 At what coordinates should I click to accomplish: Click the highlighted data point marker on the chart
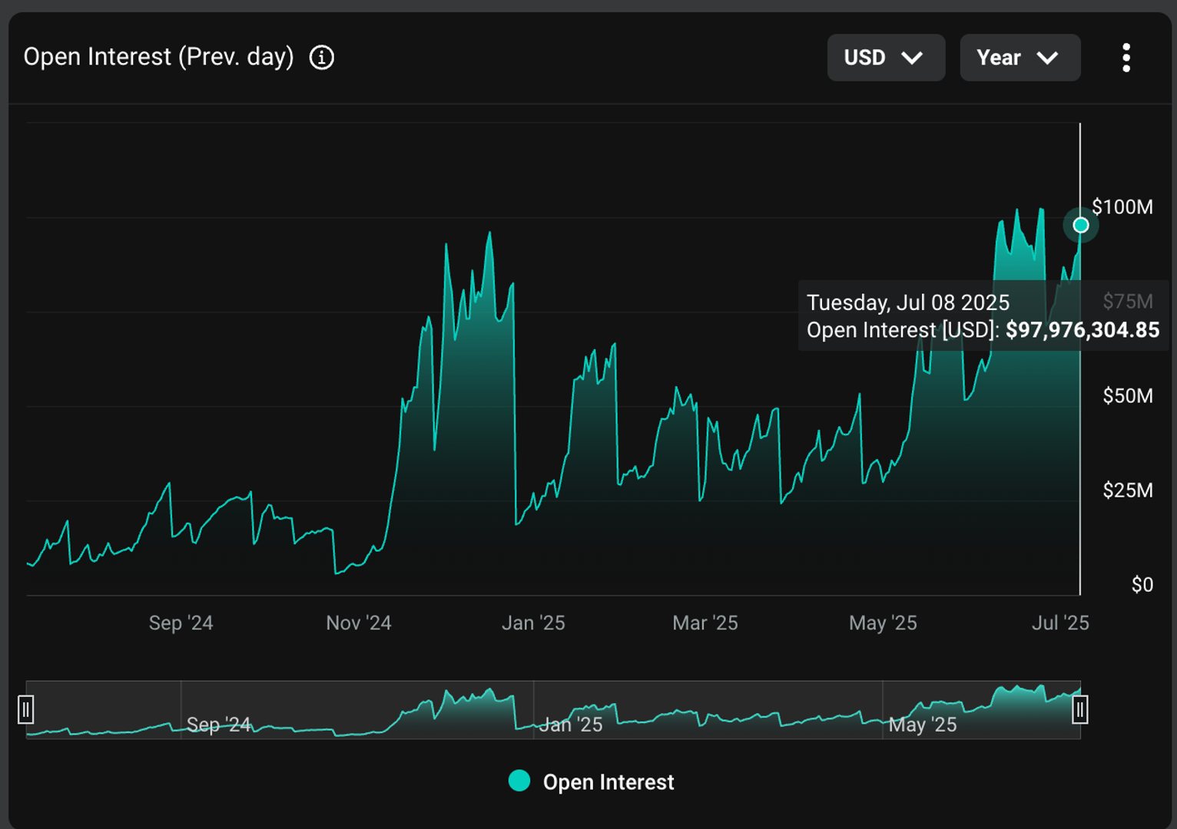1080,225
